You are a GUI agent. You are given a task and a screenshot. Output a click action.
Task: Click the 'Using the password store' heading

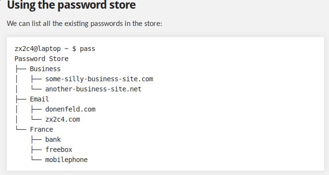pos(71,5)
